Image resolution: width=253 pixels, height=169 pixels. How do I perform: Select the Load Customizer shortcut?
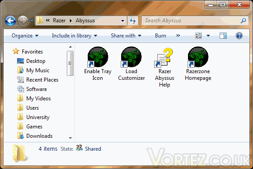131,64
